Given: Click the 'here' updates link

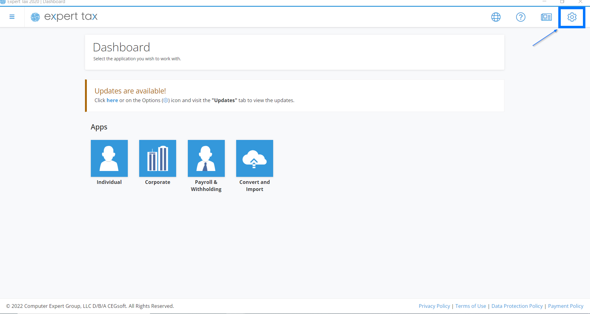Looking at the screenshot, I should point(112,100).
